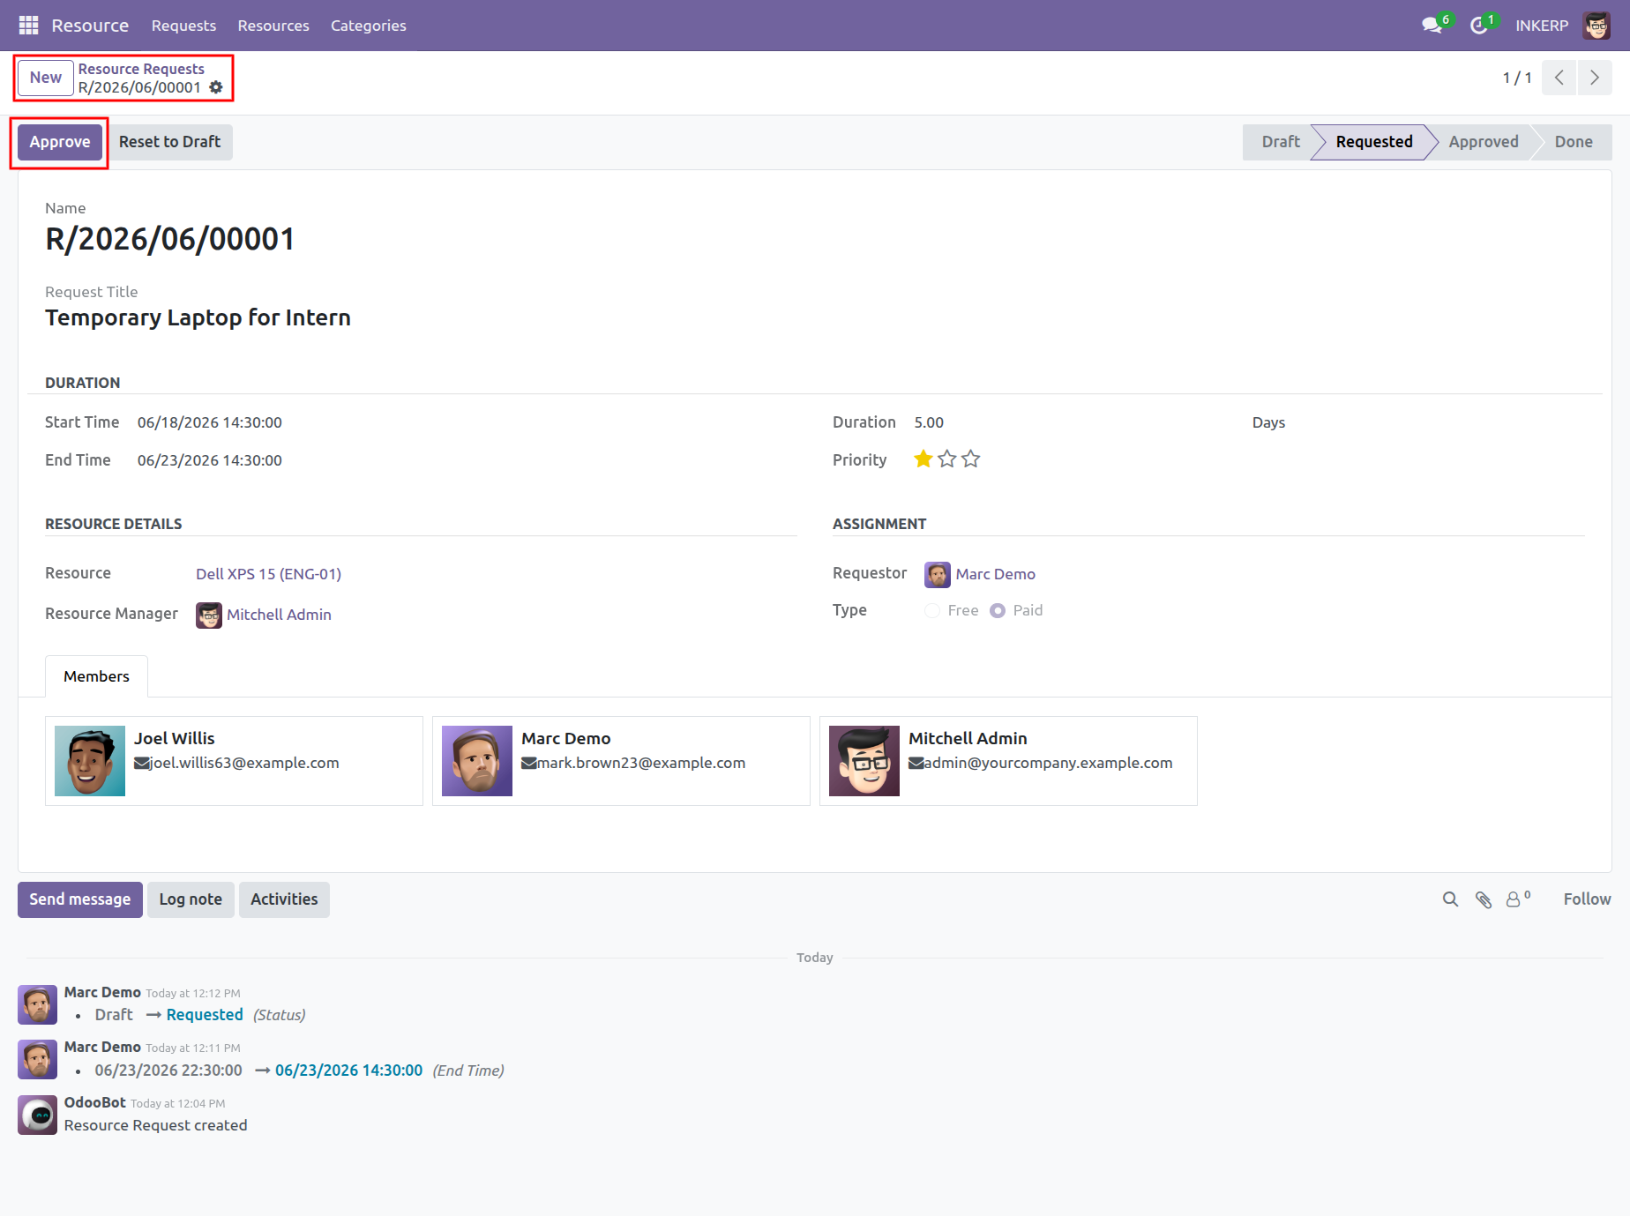Select the Requested status stage
This screenshot has width=1630, height=1216.
[1373, 142]
